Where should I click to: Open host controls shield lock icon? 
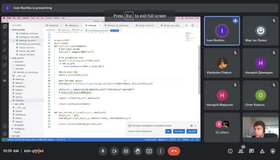point(273,151)
